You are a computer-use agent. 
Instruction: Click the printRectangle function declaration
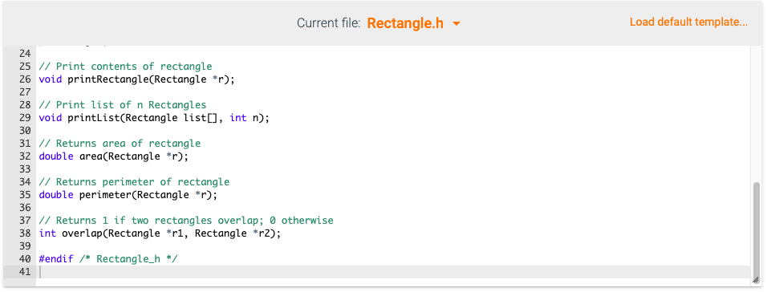pyautogui.click(x=136, y=79)
